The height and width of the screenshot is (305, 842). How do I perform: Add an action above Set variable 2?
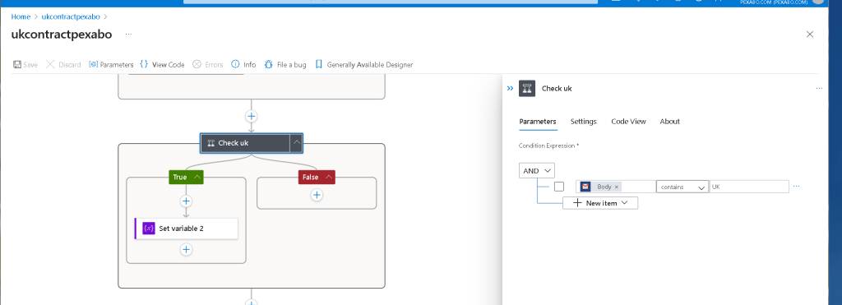(186, 201)
